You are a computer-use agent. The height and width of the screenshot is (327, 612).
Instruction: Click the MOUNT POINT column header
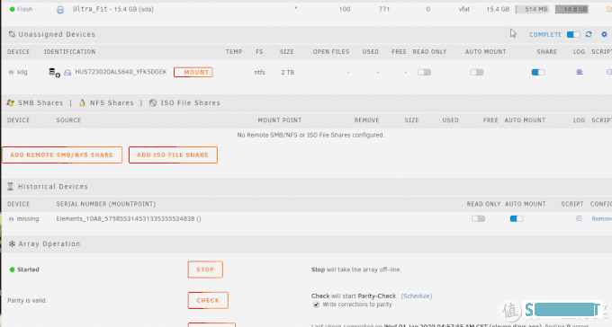point(280,120)
